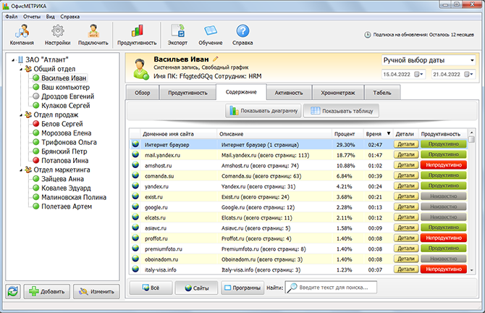The image size is (485, 313).
Task: Click the Подключить toolbar icon
Action: tap(93, 34)
